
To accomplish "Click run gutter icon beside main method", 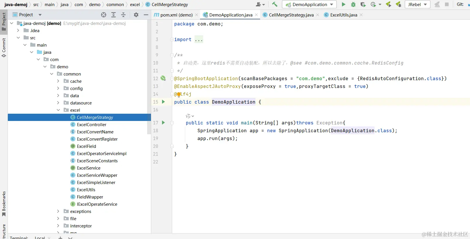I will coord(163,123).
